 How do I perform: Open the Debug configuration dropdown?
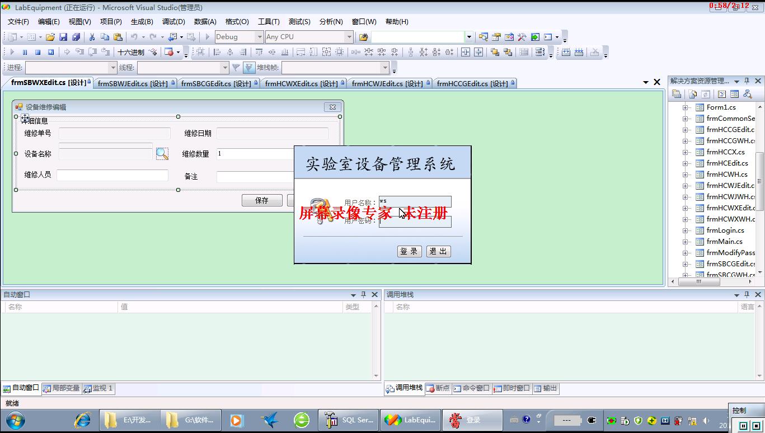pos(259,37)
